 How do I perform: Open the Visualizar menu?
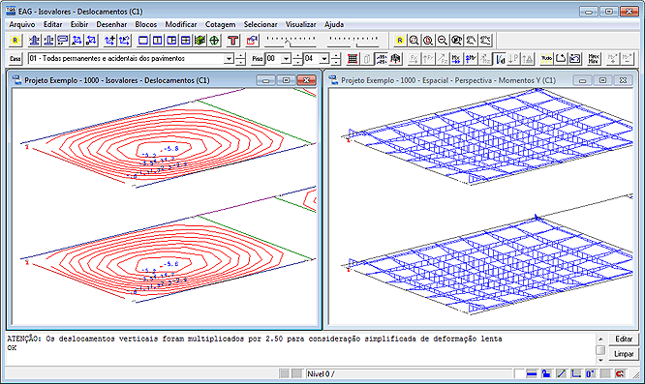(300, 24)
